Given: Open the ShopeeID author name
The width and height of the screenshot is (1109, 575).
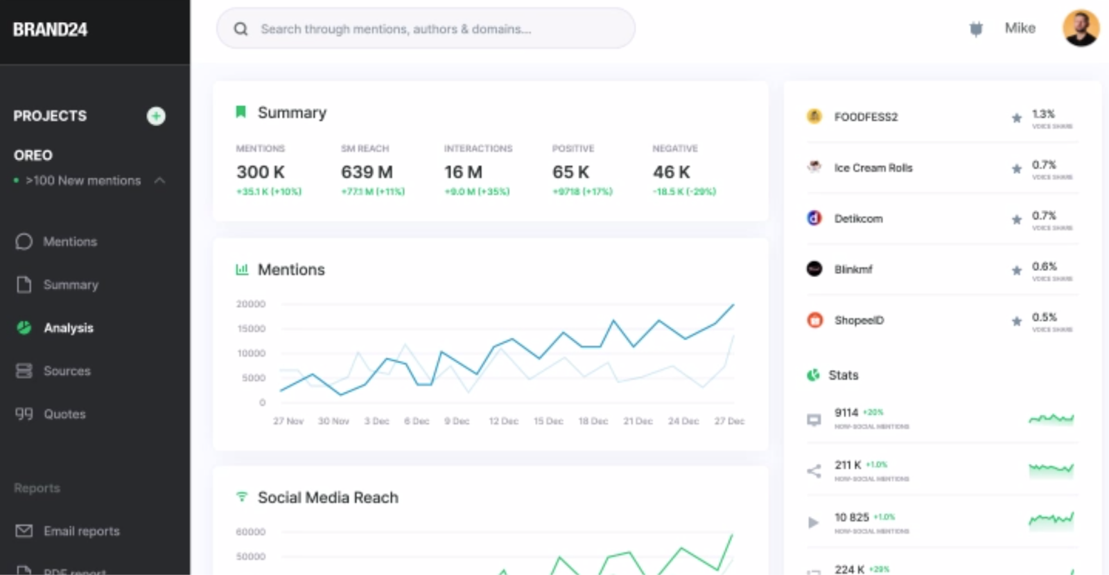Looking at the screenshot, I should (x=859, y=320).
